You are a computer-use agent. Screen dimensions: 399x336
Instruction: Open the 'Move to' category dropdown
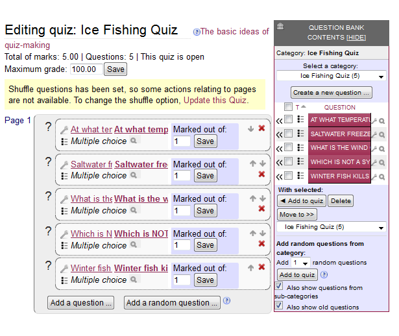click(331, 227)
